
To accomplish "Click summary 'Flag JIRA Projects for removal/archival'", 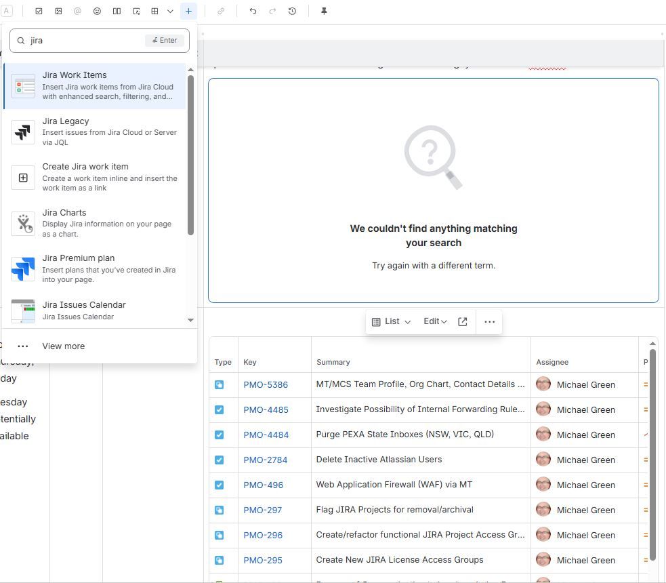I will (x=394, y=510).
